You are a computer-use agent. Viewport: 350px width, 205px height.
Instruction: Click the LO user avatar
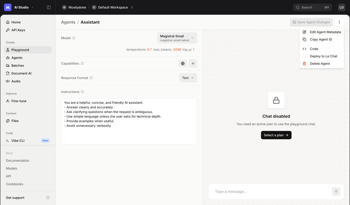pyautogui.click(x=341, y=7)
